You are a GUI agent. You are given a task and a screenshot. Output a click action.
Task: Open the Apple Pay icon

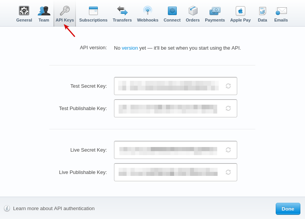coord(240,11)
